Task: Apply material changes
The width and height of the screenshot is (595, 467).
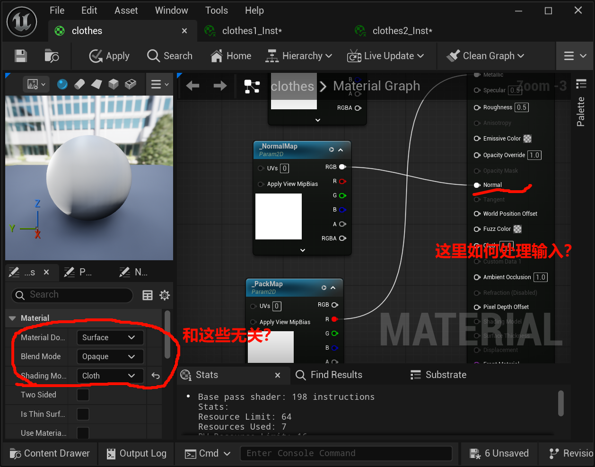Action: 109,56
